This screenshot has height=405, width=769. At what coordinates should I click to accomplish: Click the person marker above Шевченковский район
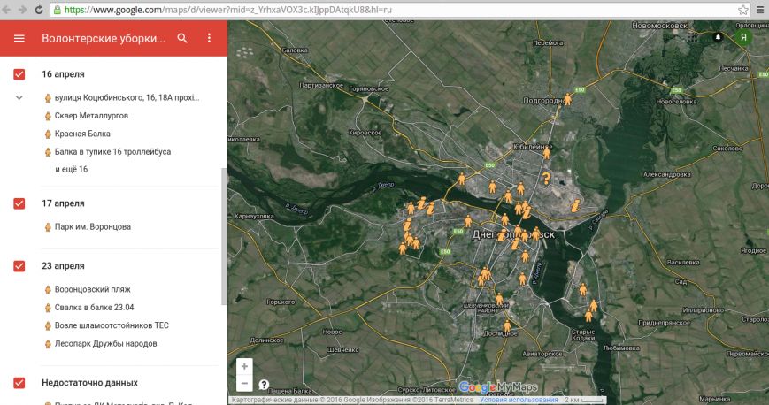coord(499,299)
